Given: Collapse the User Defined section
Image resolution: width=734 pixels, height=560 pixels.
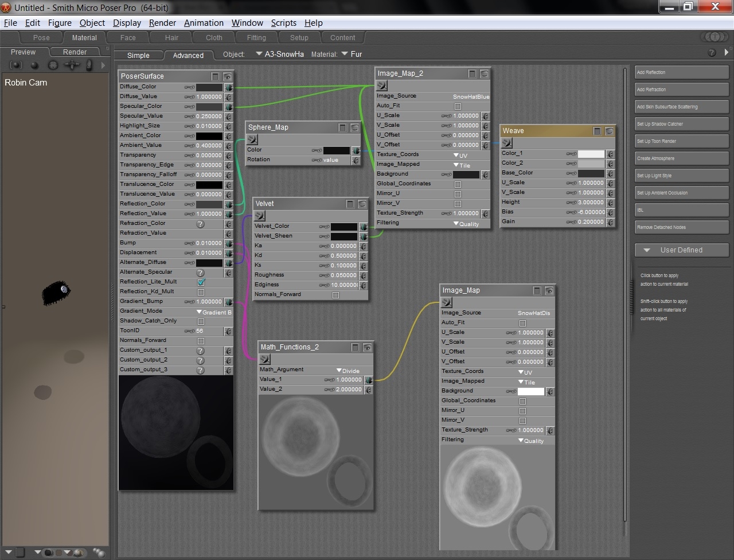Looking at the screenshot, I should [x=647, y=250].
